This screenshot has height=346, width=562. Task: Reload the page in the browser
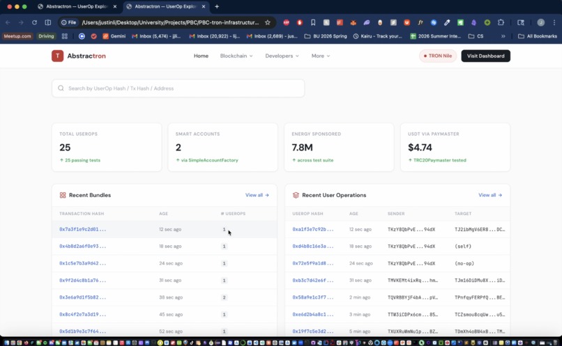34,22
